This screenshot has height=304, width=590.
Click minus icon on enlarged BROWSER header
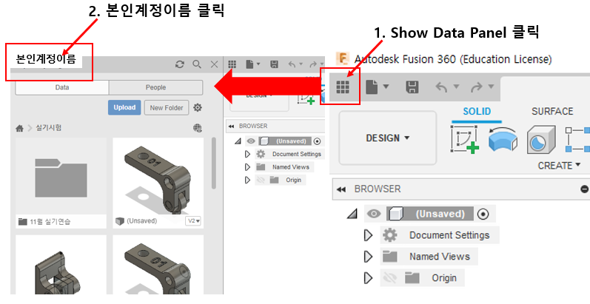584,189
